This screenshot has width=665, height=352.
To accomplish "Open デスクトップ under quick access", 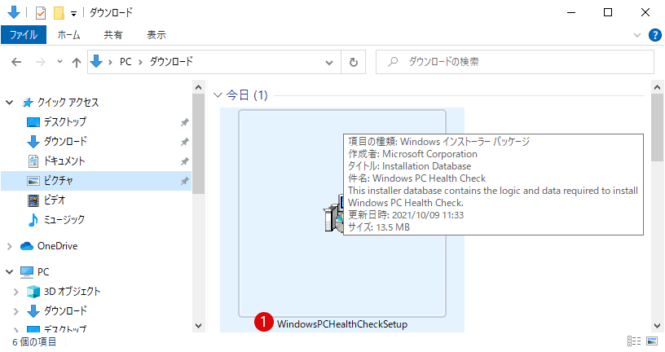I will 65,121.
